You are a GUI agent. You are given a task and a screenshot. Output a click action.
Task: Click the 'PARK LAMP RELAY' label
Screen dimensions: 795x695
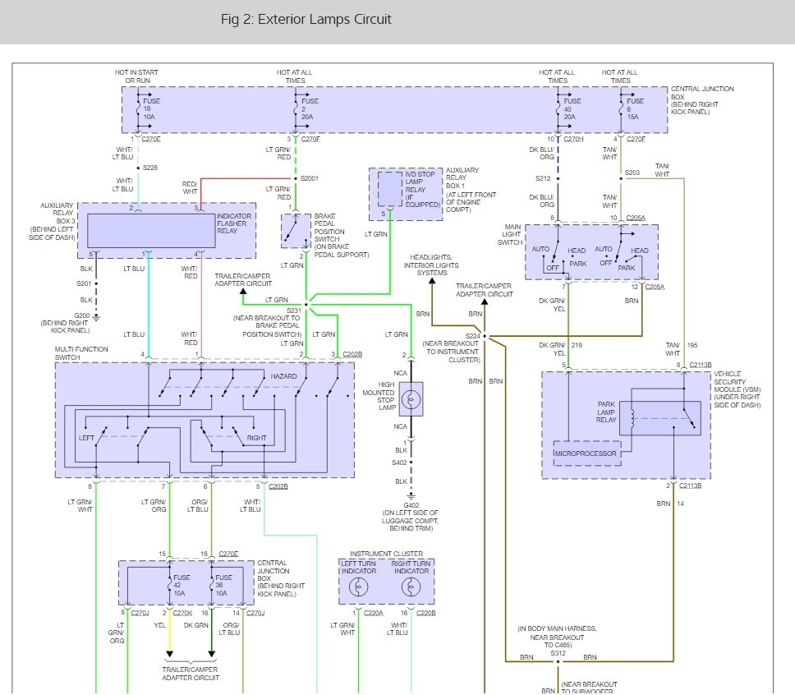606,412
